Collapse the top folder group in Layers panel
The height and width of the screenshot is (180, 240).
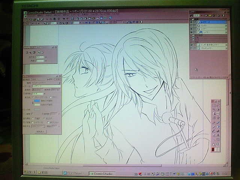191,19
